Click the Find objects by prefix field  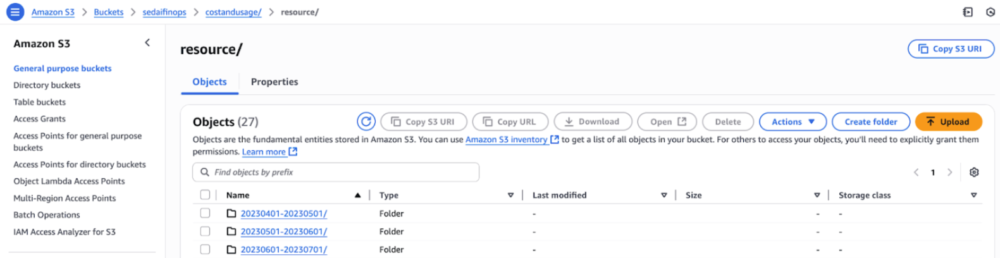335,172
